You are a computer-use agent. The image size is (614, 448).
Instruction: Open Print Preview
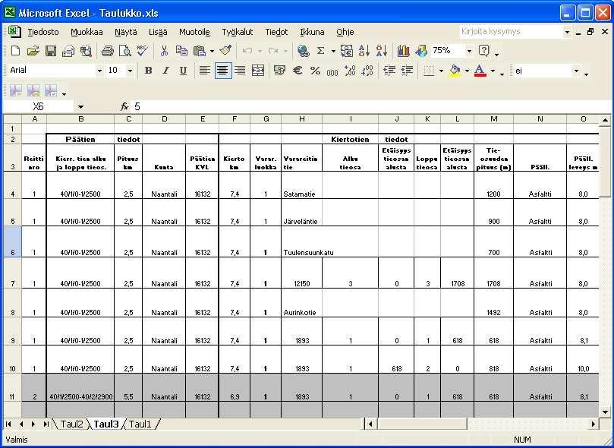click(125, 51)
